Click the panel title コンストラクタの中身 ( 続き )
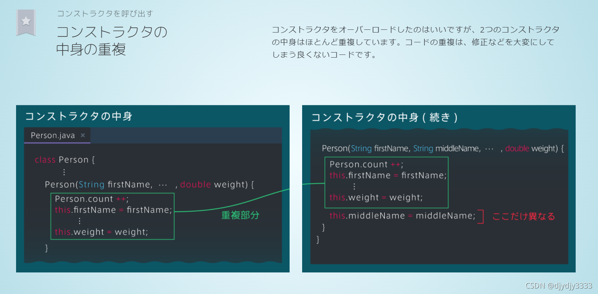598x294 pixels. (x=384, y=117)
